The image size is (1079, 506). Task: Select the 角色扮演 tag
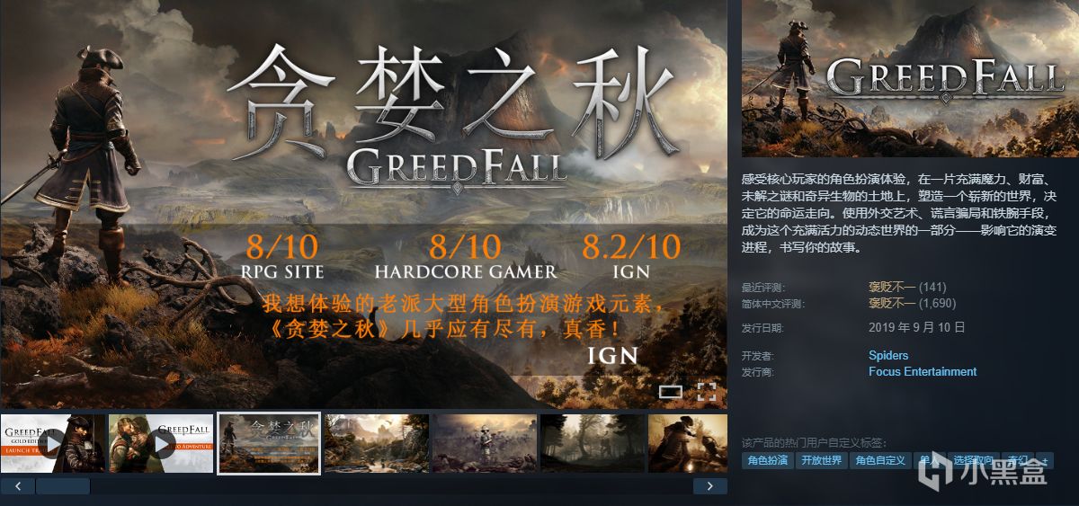(767, 460)
